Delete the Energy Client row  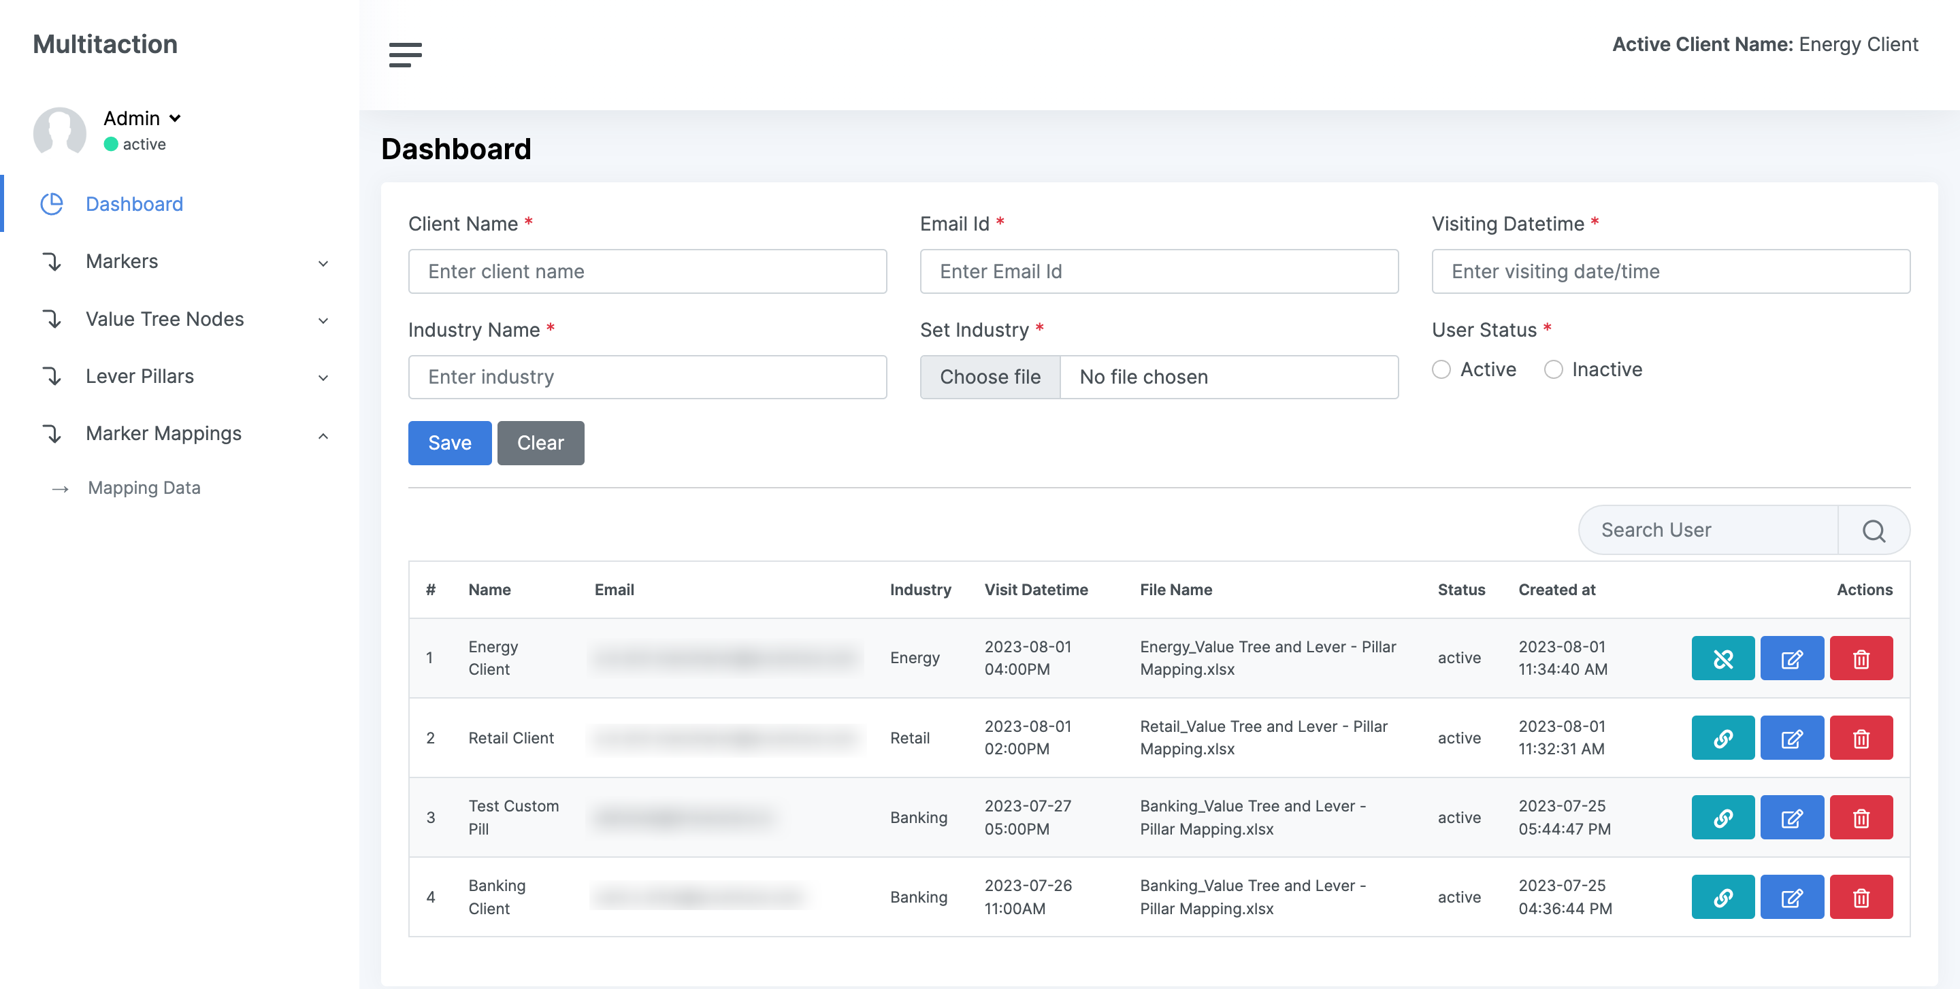point(1862,658)
